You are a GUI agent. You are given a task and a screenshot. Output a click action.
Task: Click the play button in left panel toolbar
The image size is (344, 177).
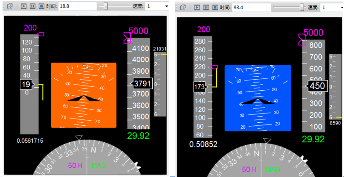pyautogui.click(x=24, y=6)
